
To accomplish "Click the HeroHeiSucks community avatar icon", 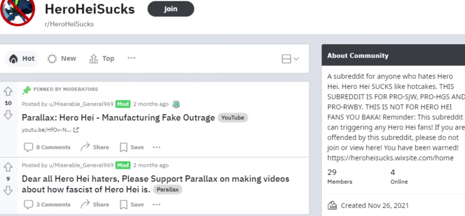I will [17, 10].
